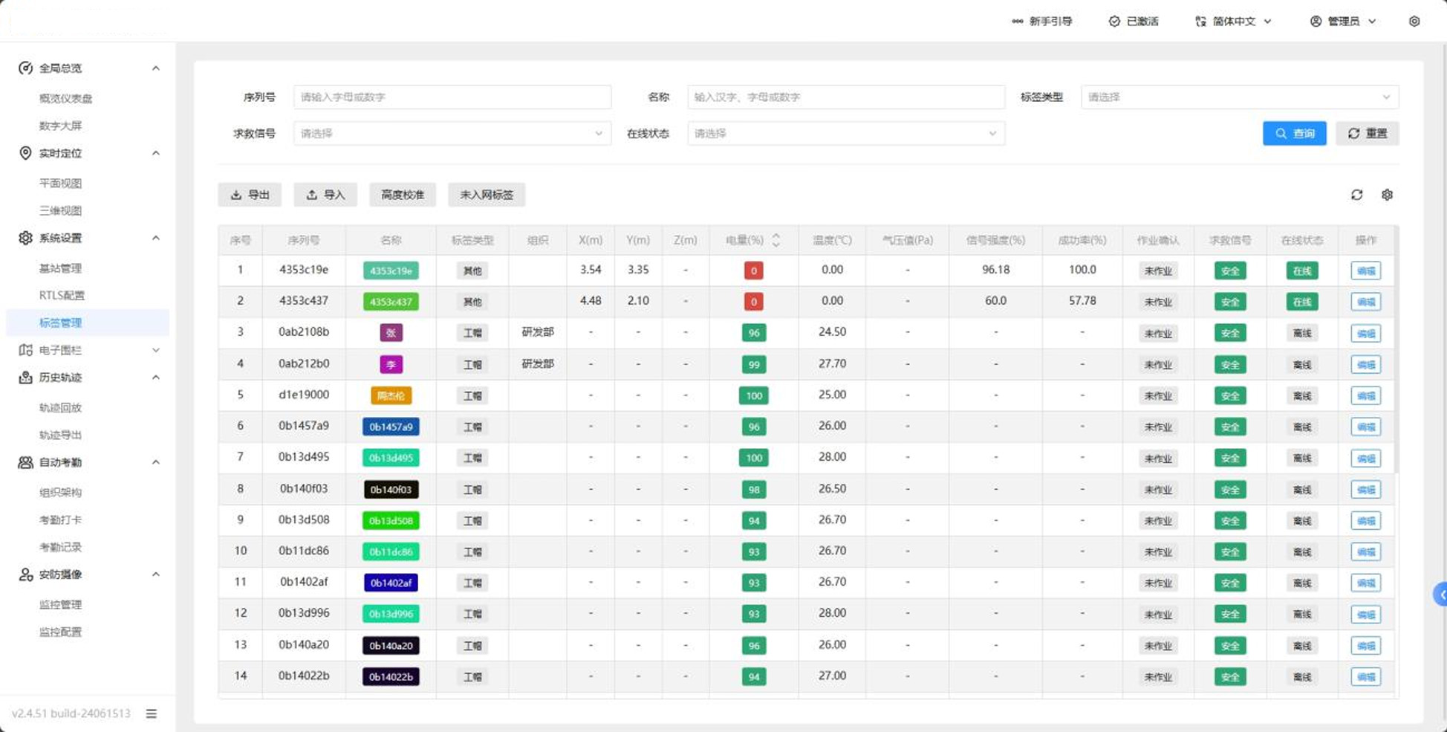Viewport: 1447px width, 732px height.
Task: Click the table refresh icon
Action: pos(1356,195)
